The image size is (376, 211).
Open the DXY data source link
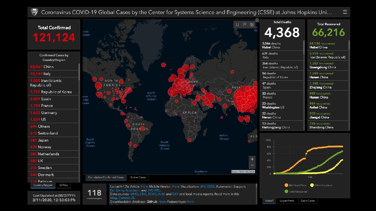[175, 194]
